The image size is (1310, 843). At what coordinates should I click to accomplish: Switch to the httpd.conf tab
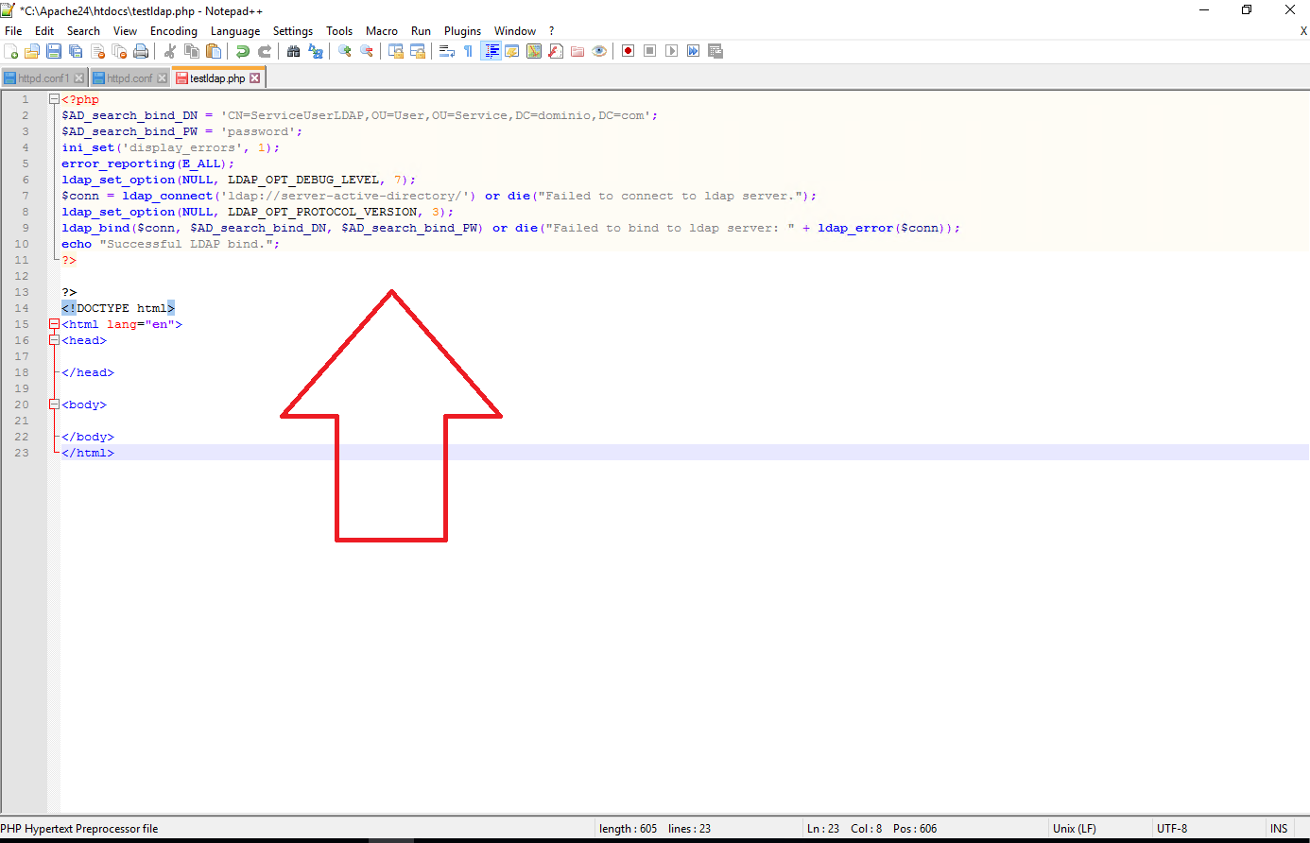(129, 78)
